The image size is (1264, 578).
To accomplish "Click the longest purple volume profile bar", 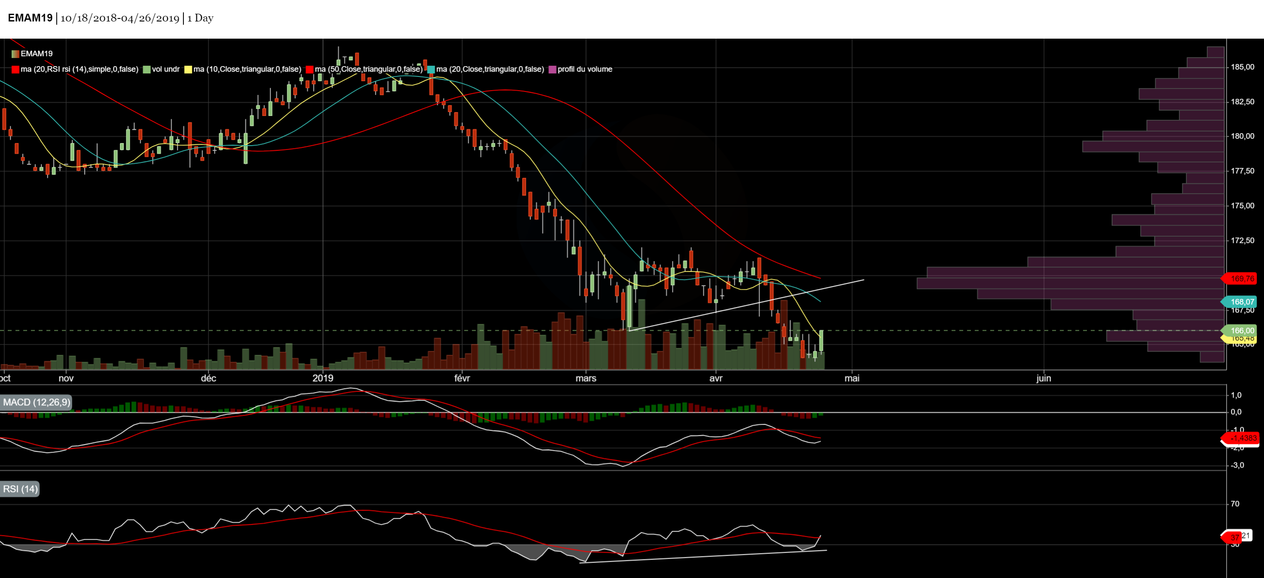I will point(1071,283).
